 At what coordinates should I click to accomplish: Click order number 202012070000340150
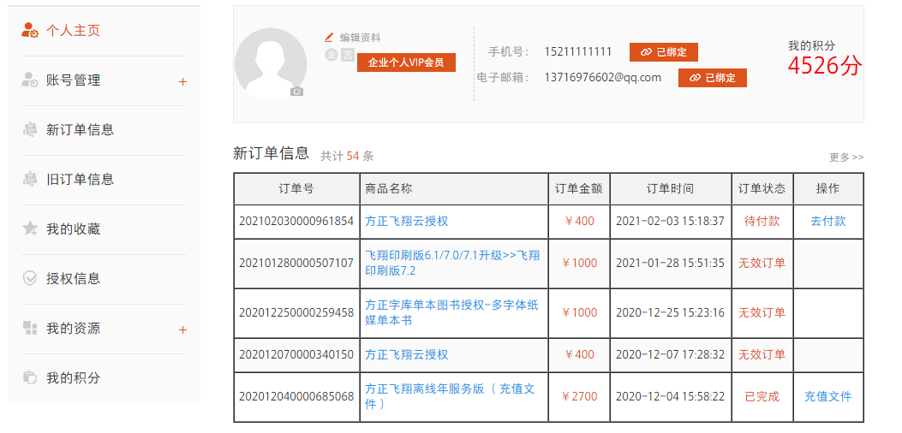[296, 354]
